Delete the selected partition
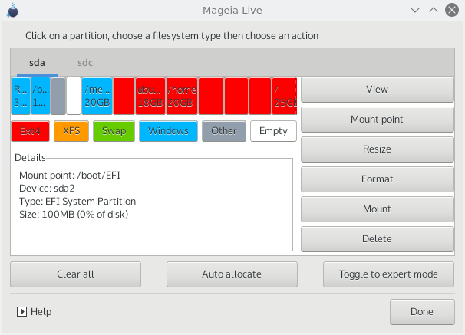The image size is (465, 335). point(377,239)
